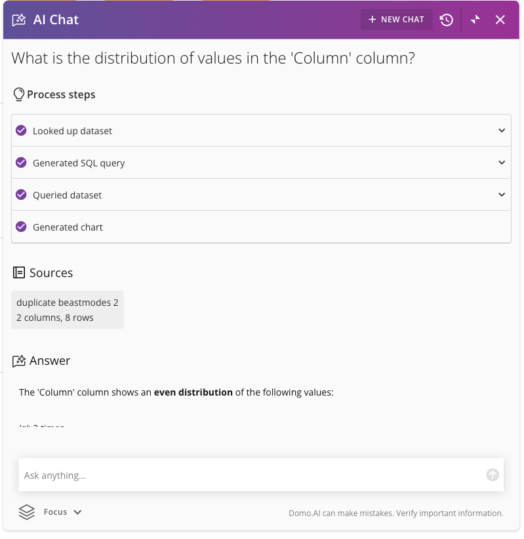Click the AI Chat sparkle header icon
Image resolution: width=524 pixels, height=539 pixels.
pos(19,20)
